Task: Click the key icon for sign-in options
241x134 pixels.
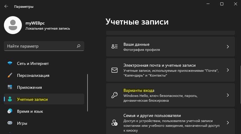Action: [x=115, y=95]
